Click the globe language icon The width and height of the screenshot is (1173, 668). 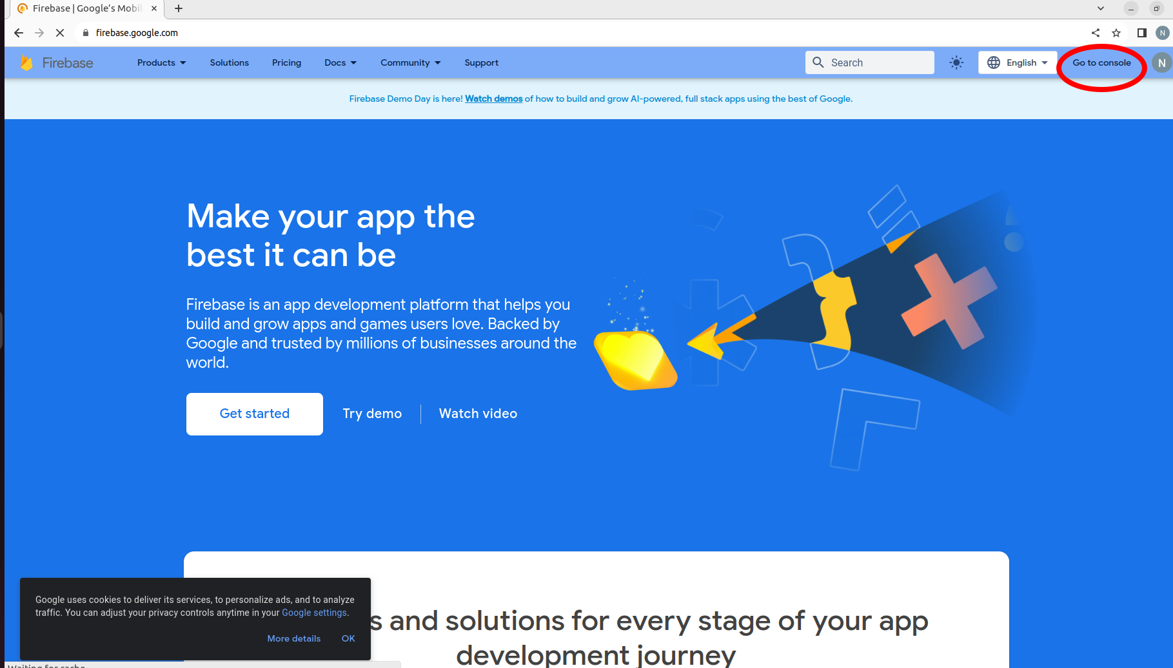pyautogui.click(x=994, y=62)
